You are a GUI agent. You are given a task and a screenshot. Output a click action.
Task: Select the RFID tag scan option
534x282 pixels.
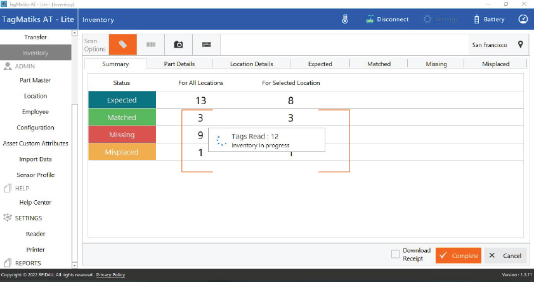(122, 44)
